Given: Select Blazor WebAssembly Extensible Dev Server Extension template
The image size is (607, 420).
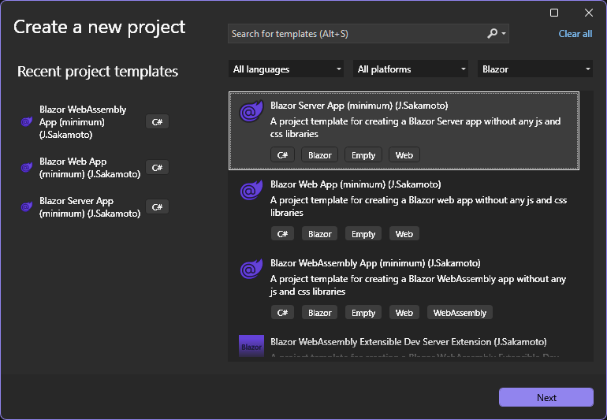Looking at the screenshot, I should (x=408, y=342).
